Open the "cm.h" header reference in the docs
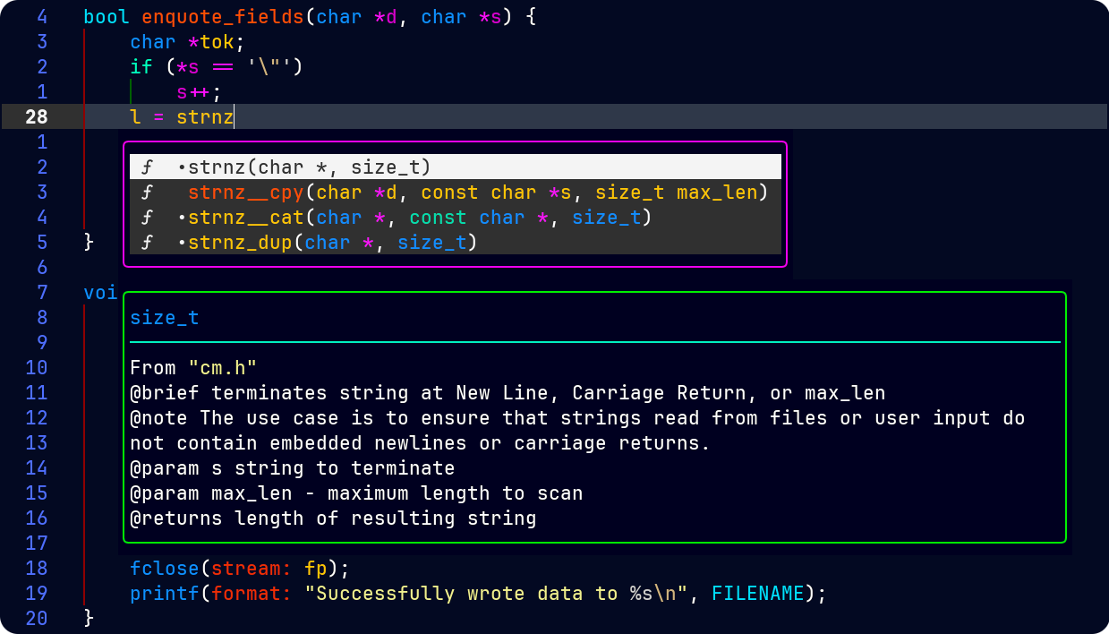1109x634 pixels. 222,368
